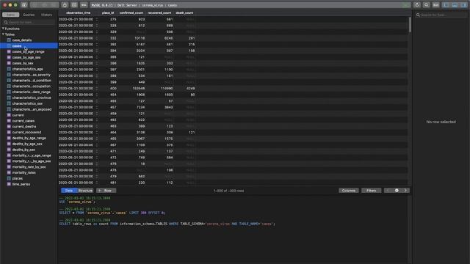Image resolution: width=470 pixels, height=264 pixels.
Task: Focus the sidebar search field
Action: coord(29,22)
